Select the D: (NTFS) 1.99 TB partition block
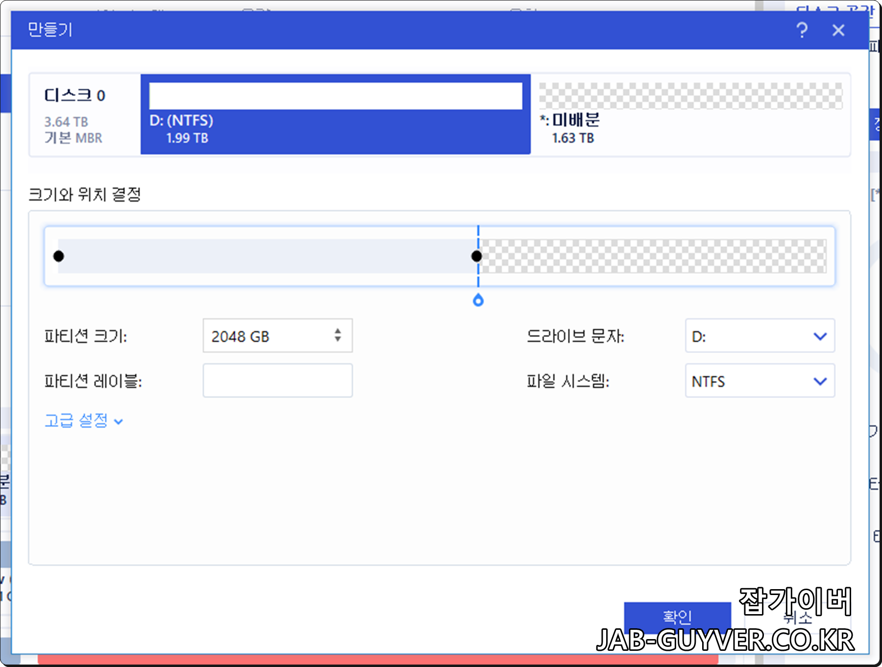Image resolution: width=882 pixels, height=667 pixels. tap(336, 114)
